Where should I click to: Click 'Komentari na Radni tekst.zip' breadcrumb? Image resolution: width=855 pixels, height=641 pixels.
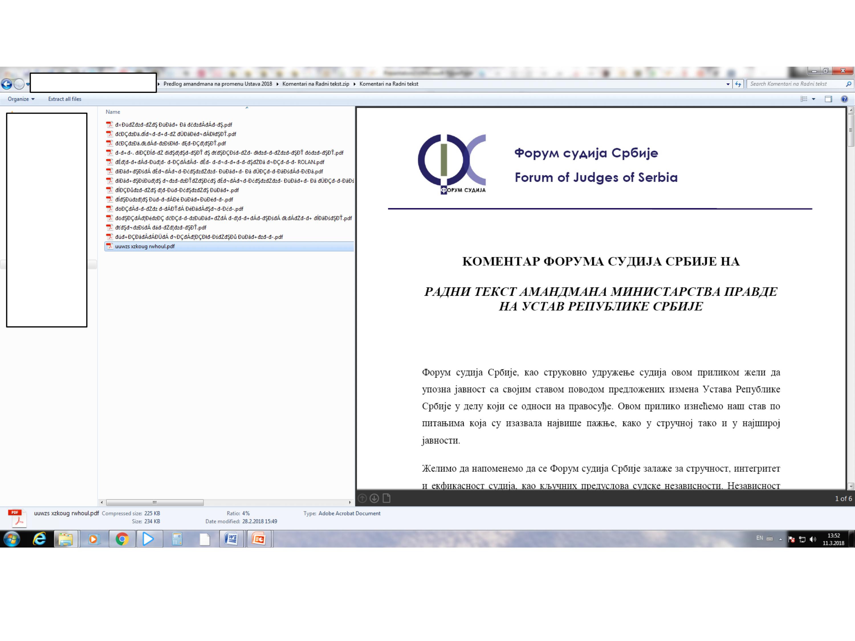315,84
